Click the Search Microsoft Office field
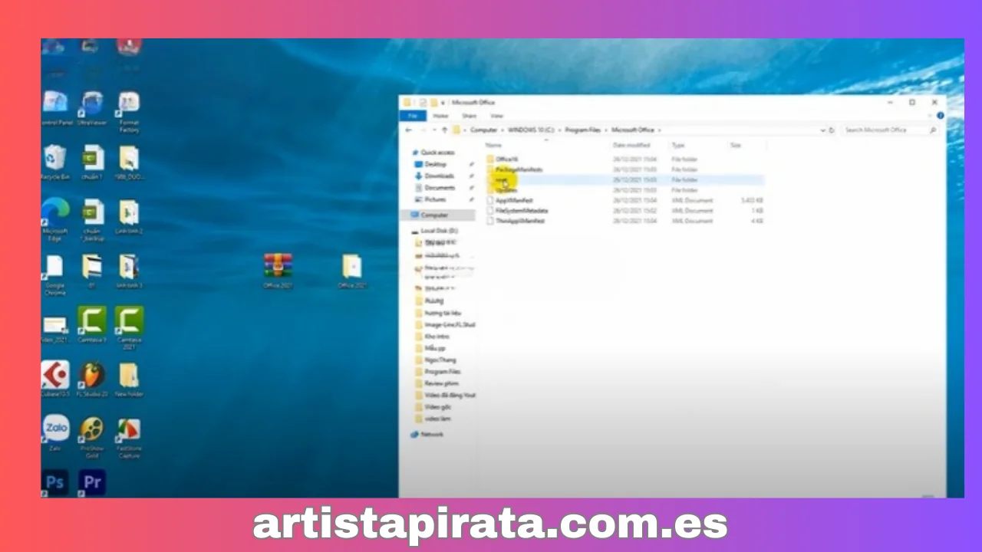 889,130
